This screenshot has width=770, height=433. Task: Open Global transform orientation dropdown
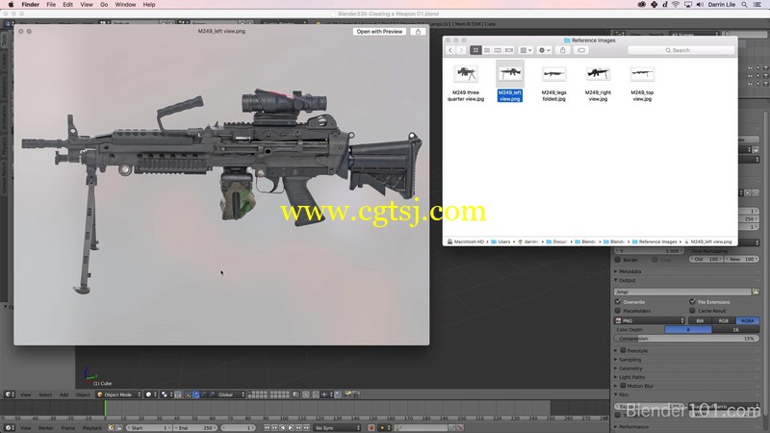click(229, 395)
